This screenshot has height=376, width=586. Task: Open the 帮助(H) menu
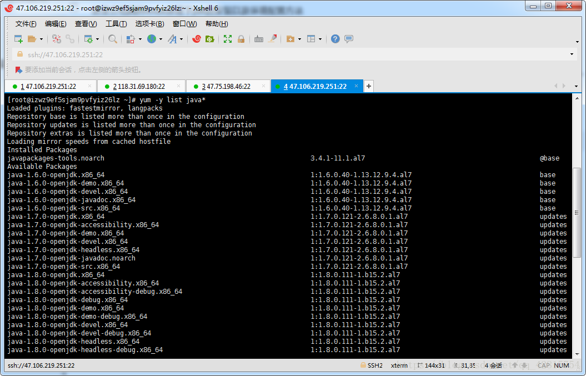point(217,24)
